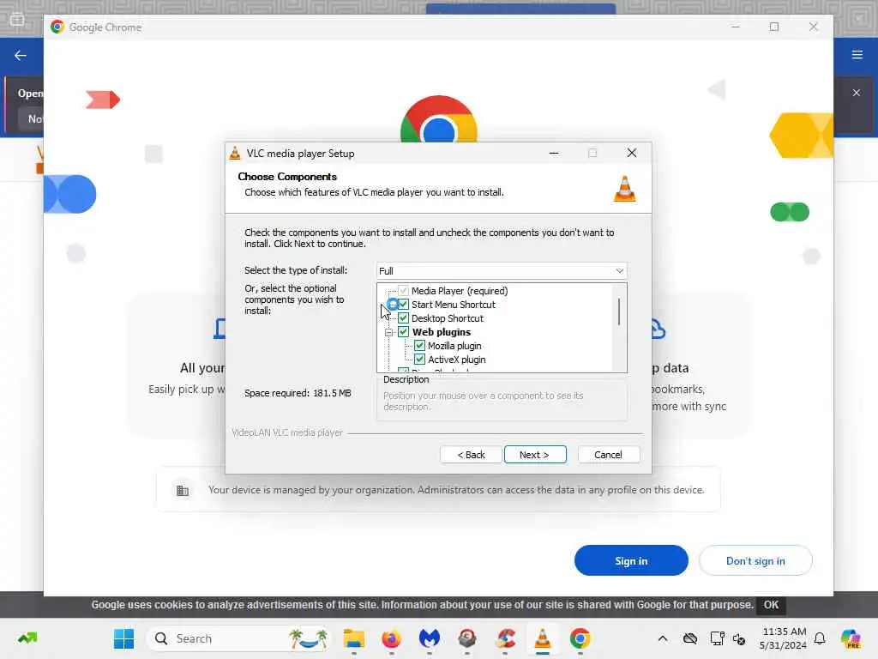This screenshot has width=878, height=659.
Task: Click the 'Web plugins' tree label
Action: [442, 332]
